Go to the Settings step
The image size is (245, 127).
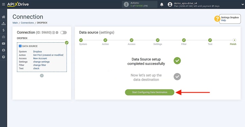coord(158,40)
